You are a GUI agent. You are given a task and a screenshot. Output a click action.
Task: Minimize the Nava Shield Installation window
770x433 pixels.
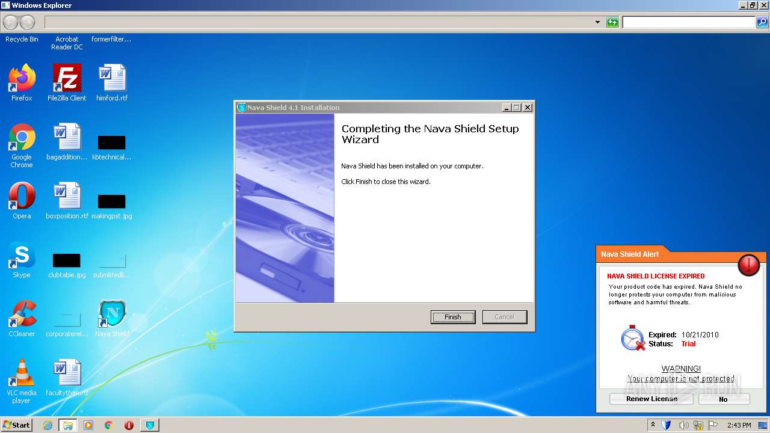(x=507, y=108)
